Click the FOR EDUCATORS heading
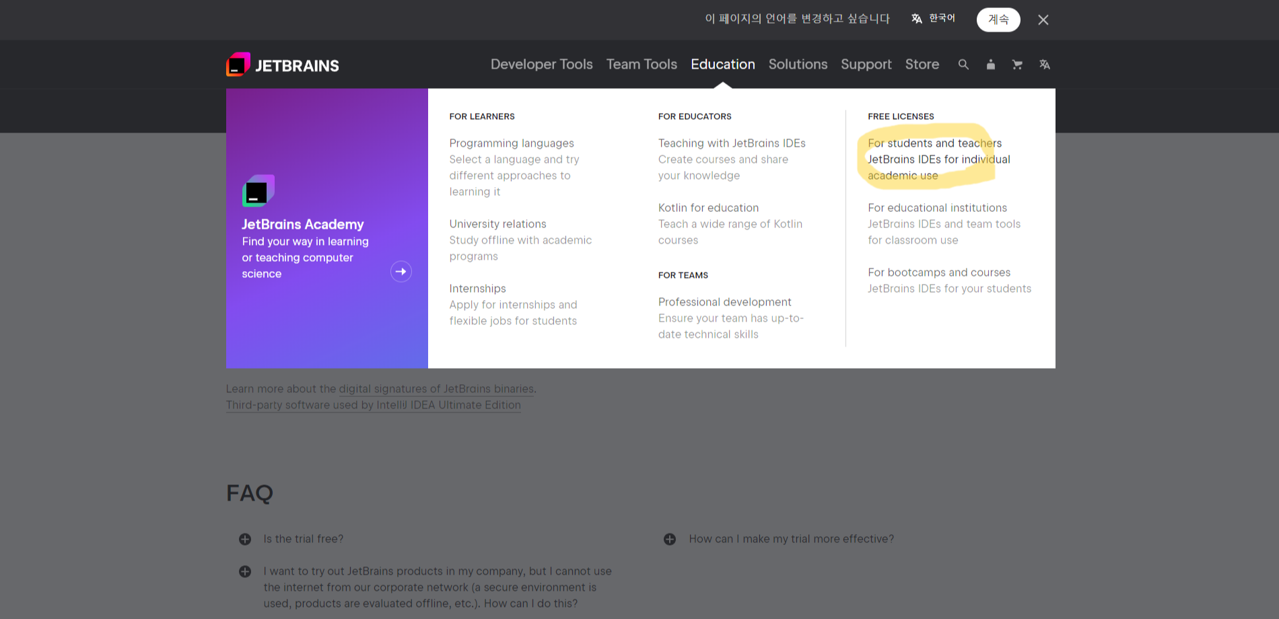 pos(695,116)
